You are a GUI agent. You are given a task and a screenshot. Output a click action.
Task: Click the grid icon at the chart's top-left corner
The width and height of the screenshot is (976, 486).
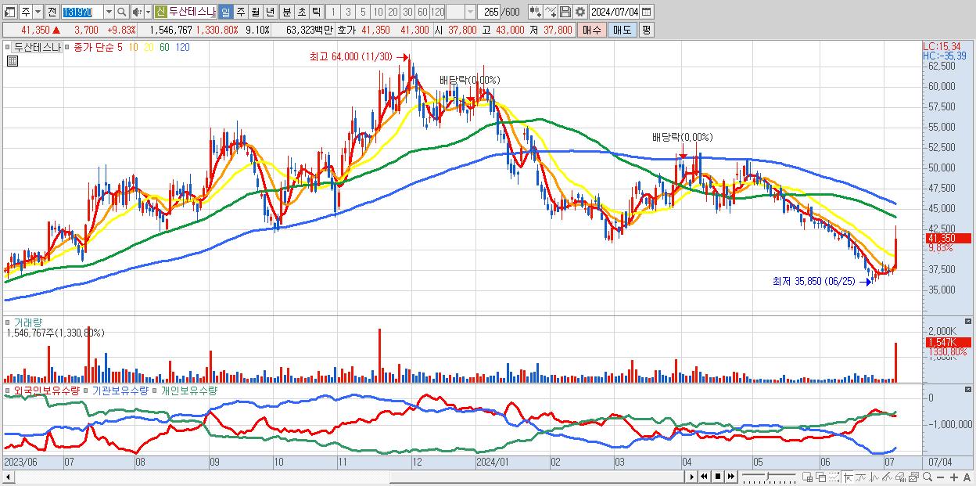coord(12,60)
